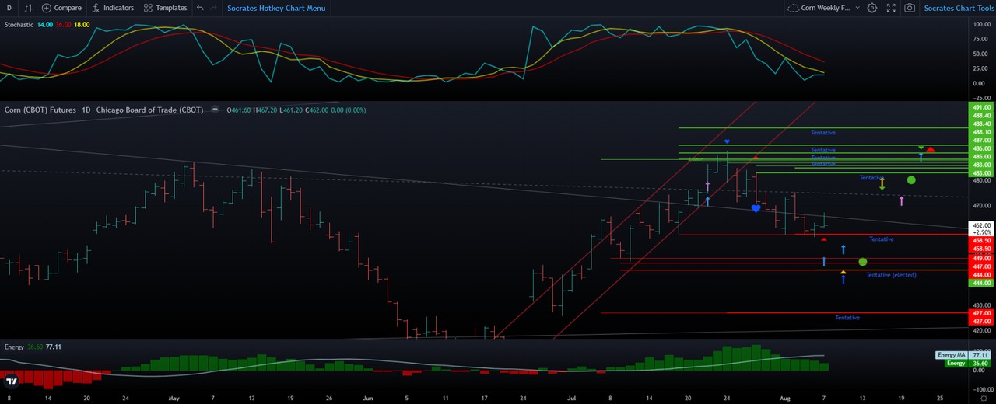Select the Corn (CBOT) Futures symbol title
Viewport: 996px width, 404px height.
[x=40, y=110]
